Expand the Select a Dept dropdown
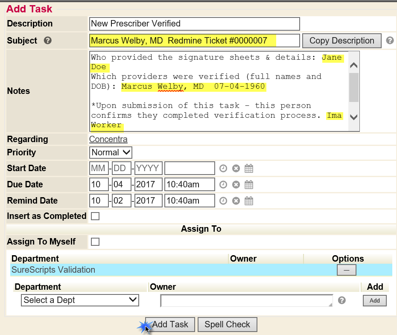The width and height of the screenshot is (397, 335). tap(80, 300)
